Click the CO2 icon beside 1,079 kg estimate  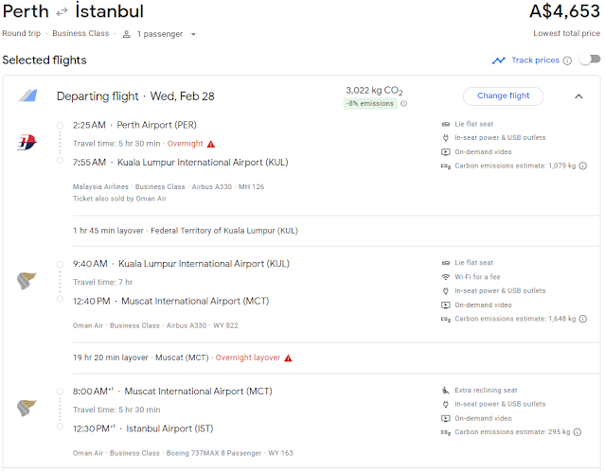point(446,166)
